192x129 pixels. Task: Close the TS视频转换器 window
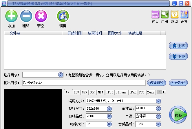pyautogui.click(x=187, y=3)
